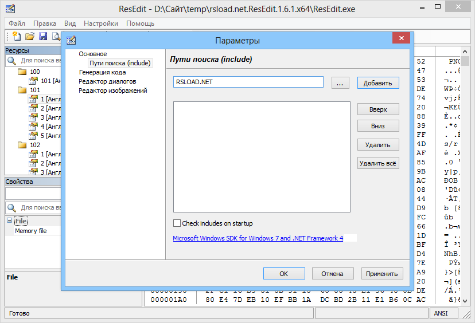Image resolution: width=475 pixels, height=323 pixels.
Task: Select folder icon of resource group 100
Action: pos(22,72)
